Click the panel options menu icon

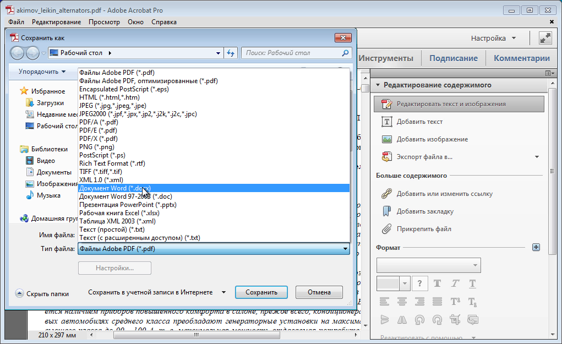tap(549, 73)
